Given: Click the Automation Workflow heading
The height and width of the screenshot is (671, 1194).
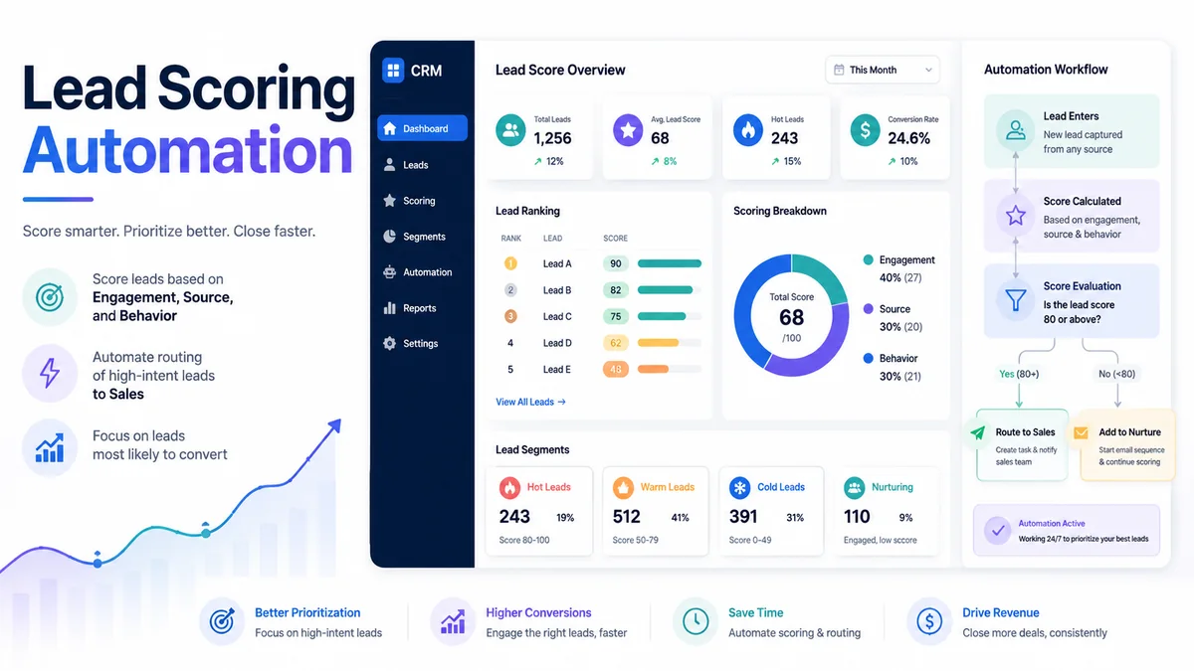Looking at the screenshot, I should (x=1046, y=70).
